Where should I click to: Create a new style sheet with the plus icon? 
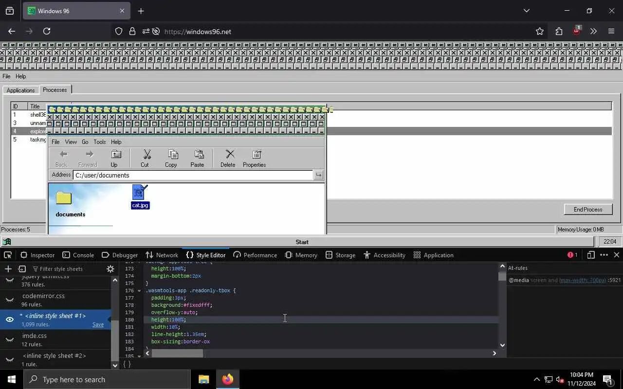click(8, 269)
